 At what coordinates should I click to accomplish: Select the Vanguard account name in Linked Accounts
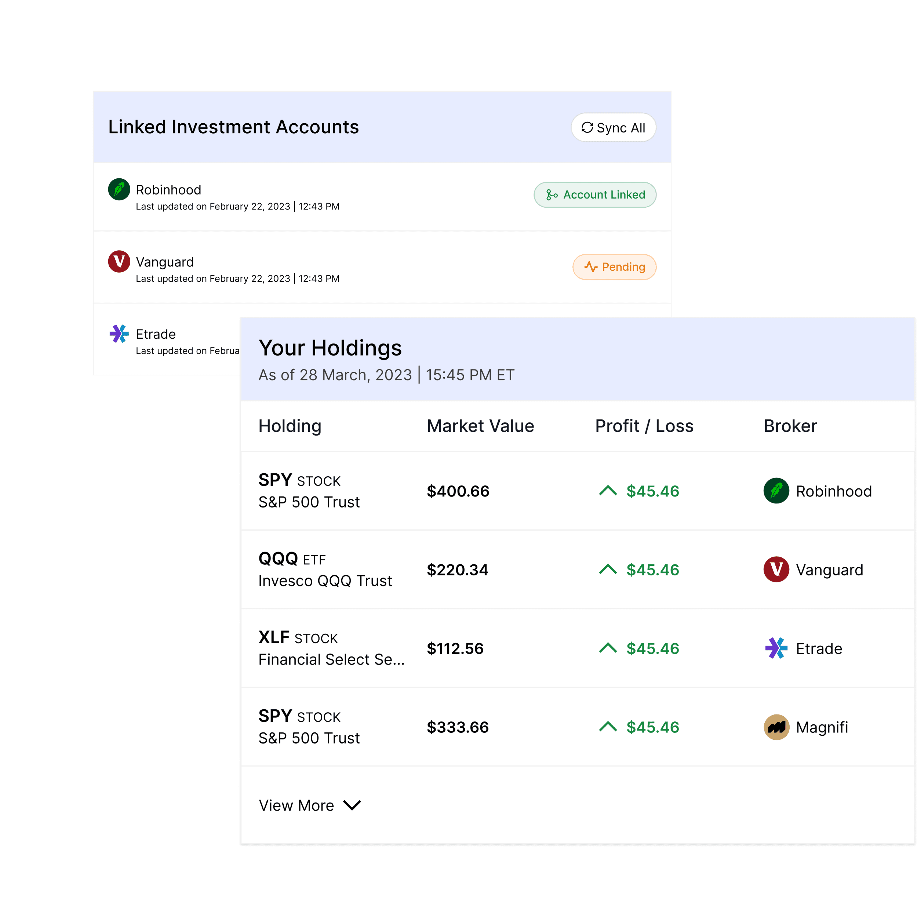(x=165, y=262)
